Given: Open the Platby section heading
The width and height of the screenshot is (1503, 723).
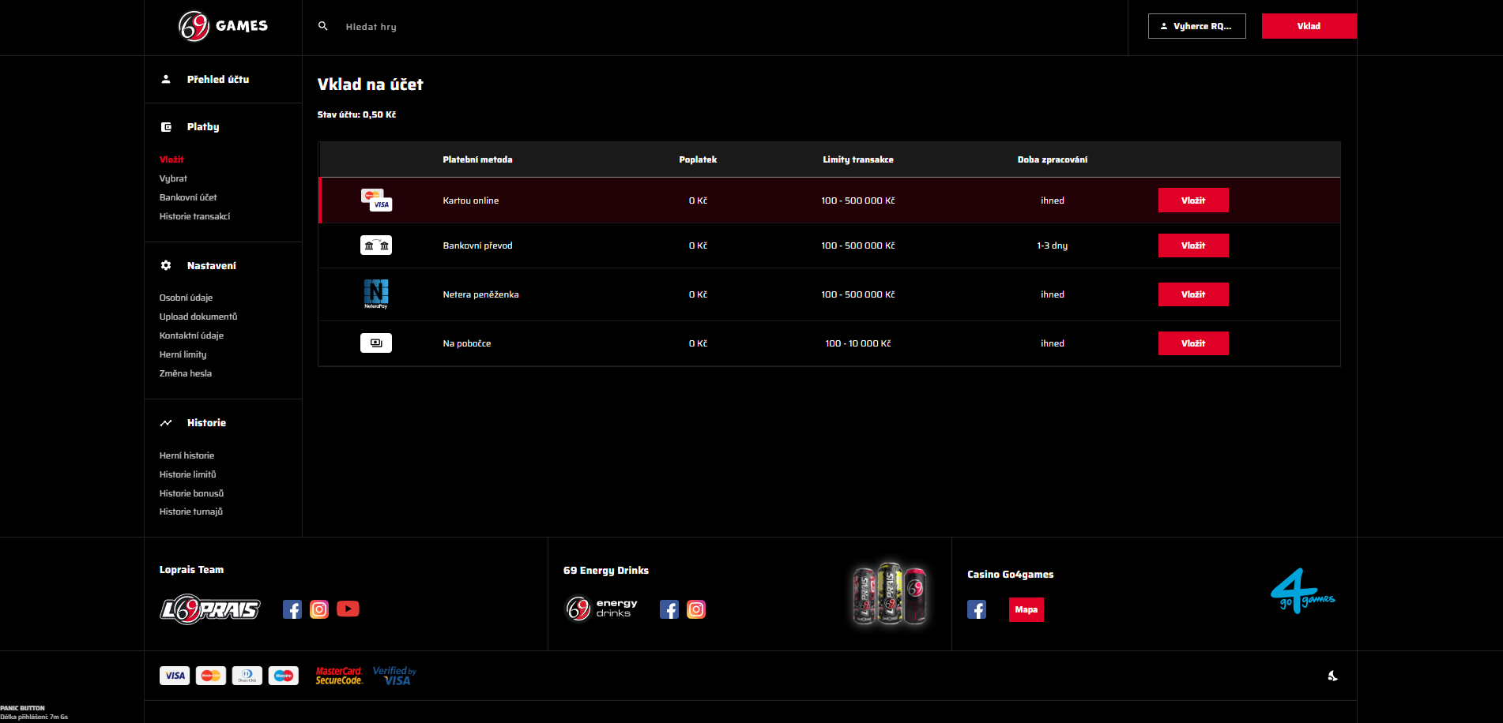Looking at the screenshot, I should 203,127.
